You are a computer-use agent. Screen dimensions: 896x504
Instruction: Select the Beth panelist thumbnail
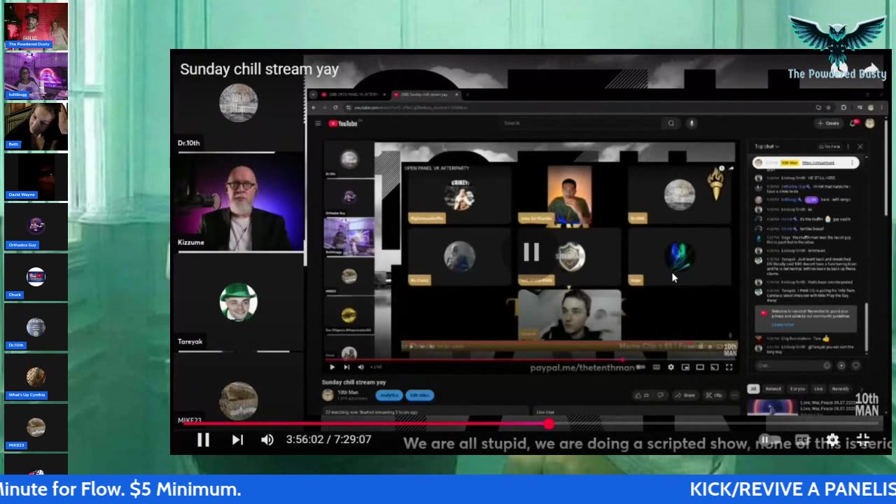(36, 126)
